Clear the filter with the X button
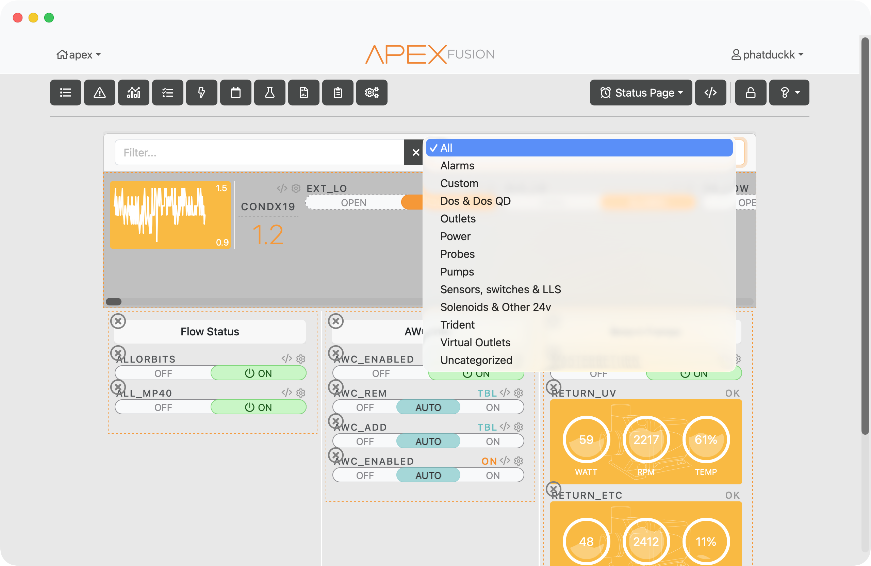 pyautogui.click(x=415, y=153)
